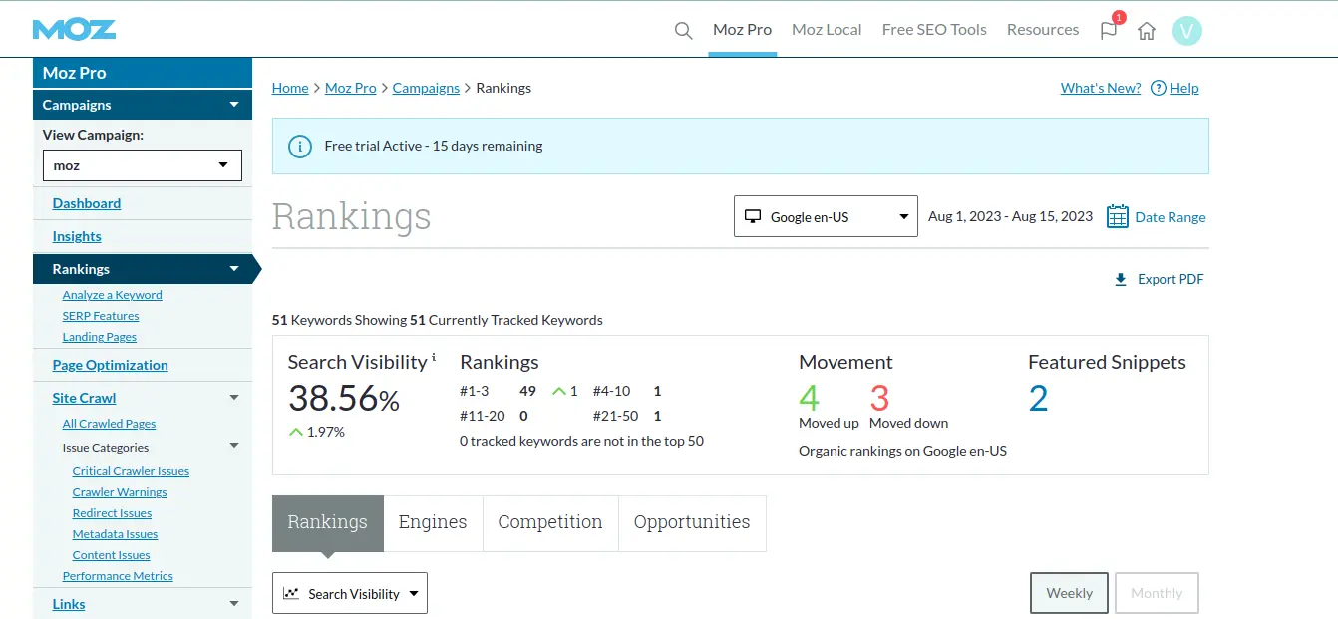Viewport: 1338px width, 619px height.
Task: Open Analyze a Keyword sidebar link
Action: (112, 295)
